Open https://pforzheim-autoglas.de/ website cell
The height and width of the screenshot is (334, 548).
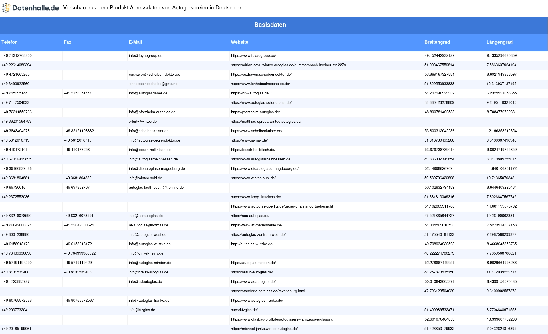255,112
